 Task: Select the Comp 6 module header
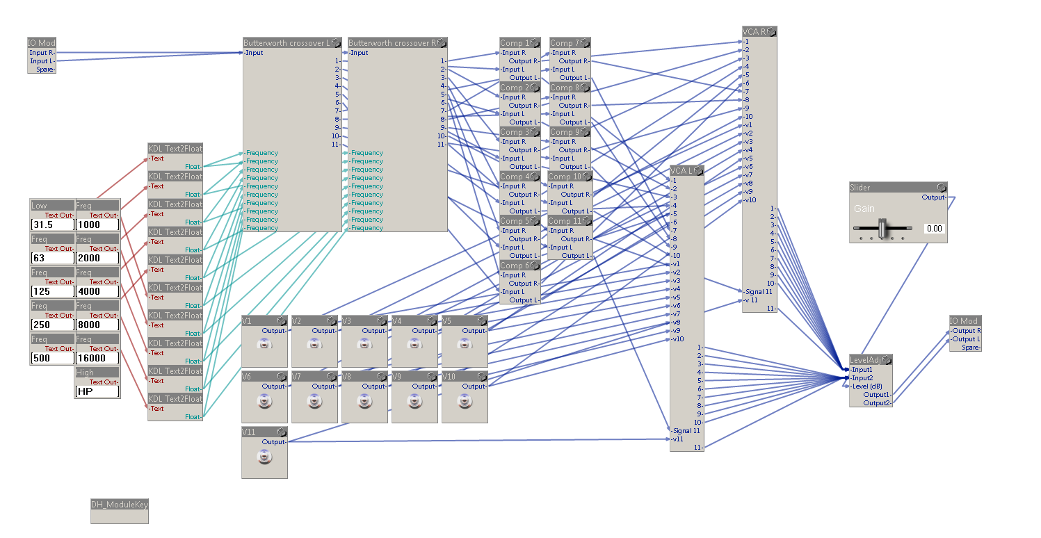click(x=515, y=266)
